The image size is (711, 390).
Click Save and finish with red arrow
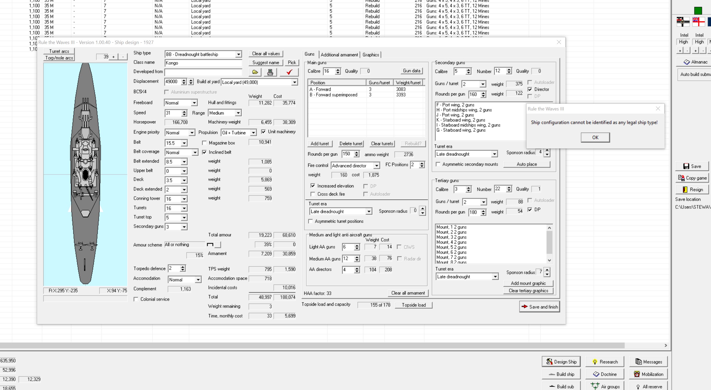tap(539, 307)
